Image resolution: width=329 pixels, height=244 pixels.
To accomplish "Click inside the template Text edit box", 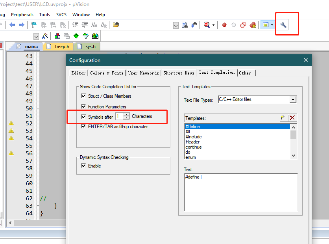I will pos(241,192).
